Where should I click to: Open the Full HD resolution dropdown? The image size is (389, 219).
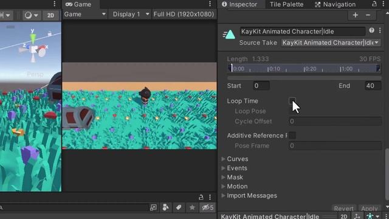click(184, 14)
